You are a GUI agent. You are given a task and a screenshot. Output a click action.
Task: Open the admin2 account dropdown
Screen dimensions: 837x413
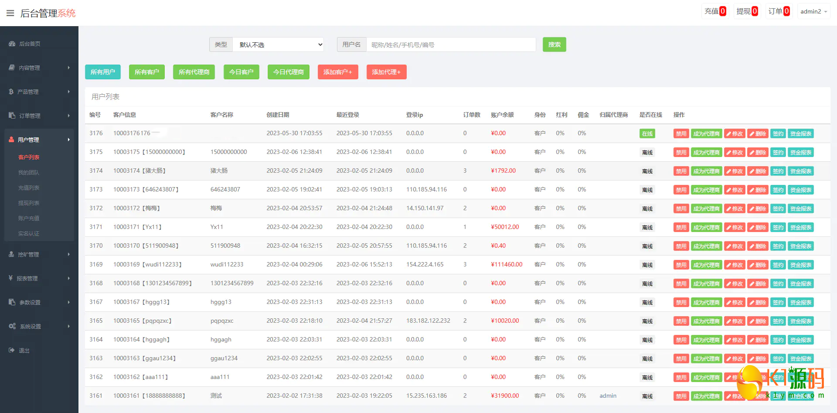coord(813,11)
